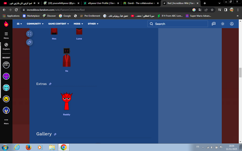Open the gray sunglasses face recent wiki
Viewport: 242px width, 151px height.
coord(6,65)
